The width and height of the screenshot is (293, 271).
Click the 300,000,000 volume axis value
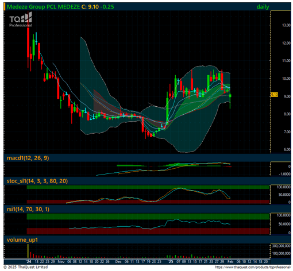(x=282, y=246)
